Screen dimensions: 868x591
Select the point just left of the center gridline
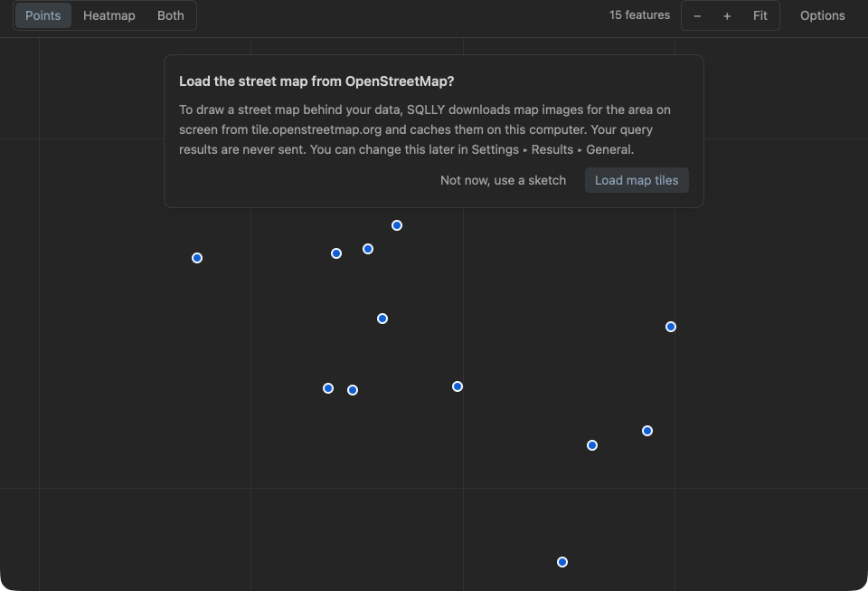pyautogui.click(x=458, y=386)
